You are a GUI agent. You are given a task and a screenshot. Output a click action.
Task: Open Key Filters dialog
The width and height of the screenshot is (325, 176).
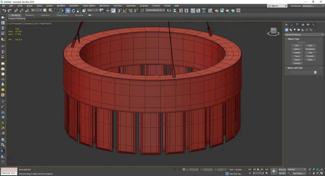(x=298, y=173)
